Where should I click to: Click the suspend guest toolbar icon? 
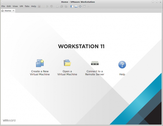pos(39,6)
